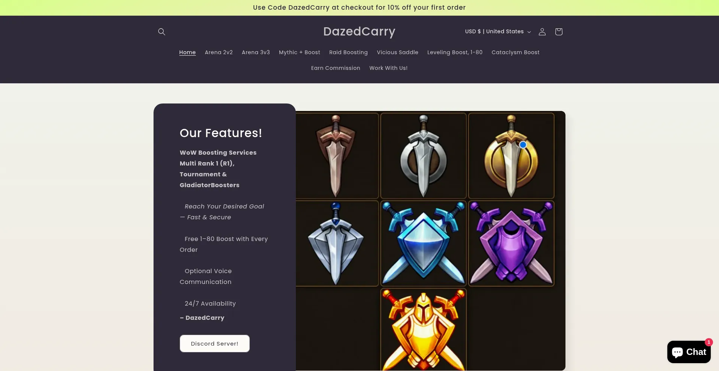Go to the Arena 2v2 menu item
The image size is (719, 371).
[x=219, y=52]
